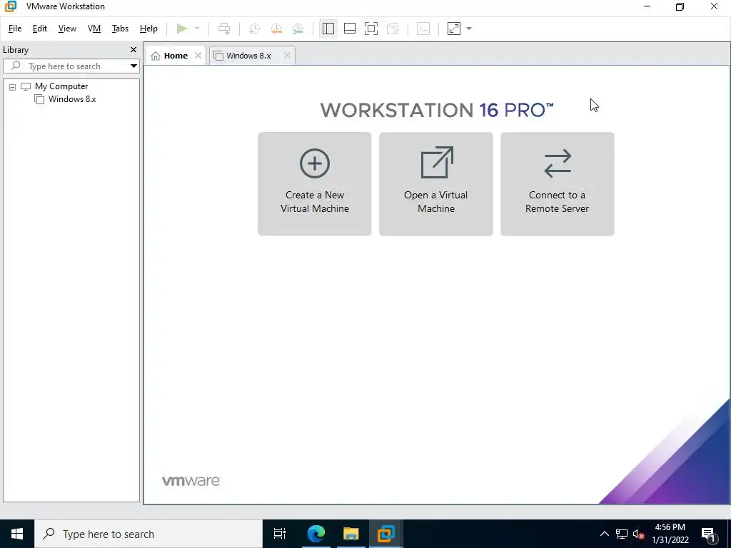
Task: Toggle the thumbnail bar view icon
Action: 350,29
